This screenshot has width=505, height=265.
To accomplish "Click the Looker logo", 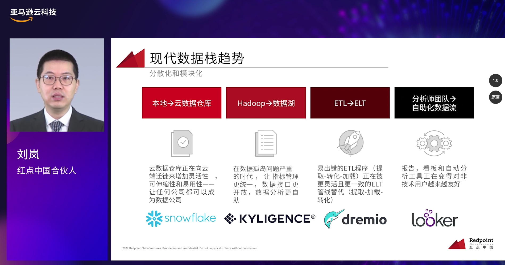I will click(435, 218).
